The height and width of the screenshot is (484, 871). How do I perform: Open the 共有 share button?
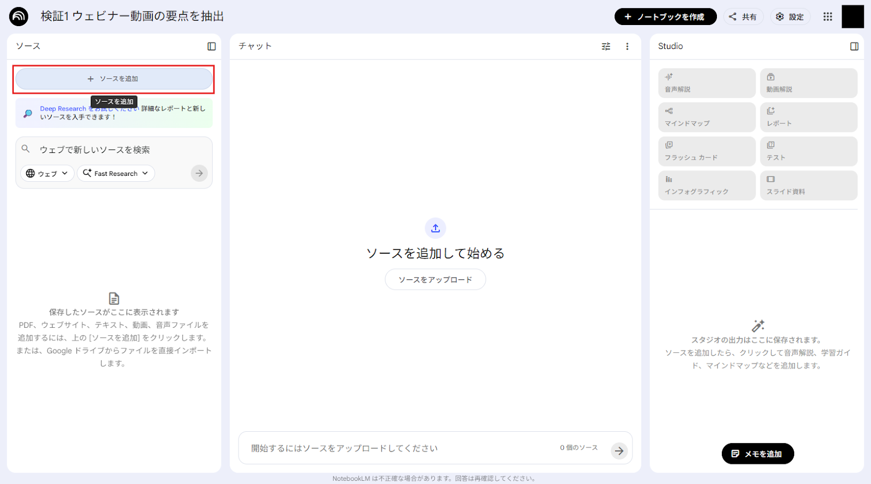[743, 17]
